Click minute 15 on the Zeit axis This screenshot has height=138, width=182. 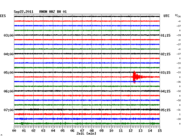(x=160, y=130)
